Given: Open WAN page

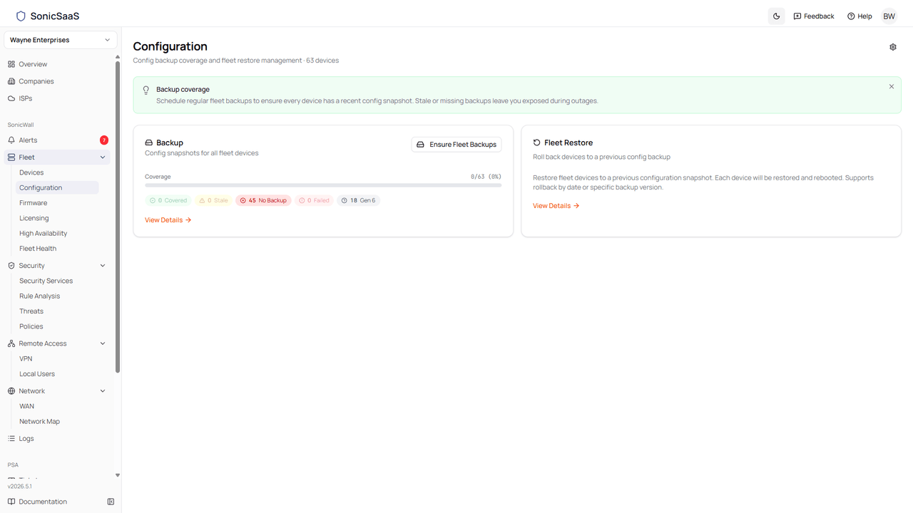Looking at the screenshot, I should (x=27, y=406).
